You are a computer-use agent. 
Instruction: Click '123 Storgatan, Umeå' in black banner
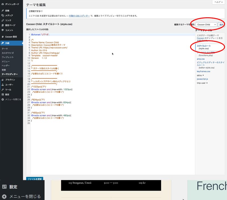tap(80, 183)
